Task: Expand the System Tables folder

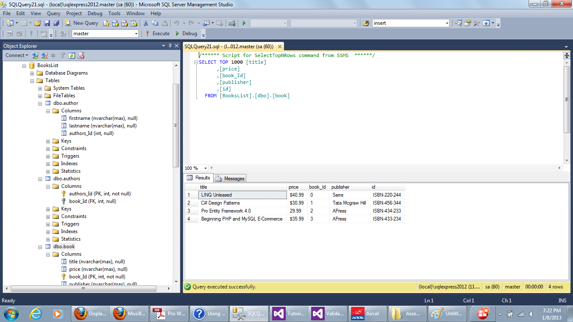Action: 40,88
